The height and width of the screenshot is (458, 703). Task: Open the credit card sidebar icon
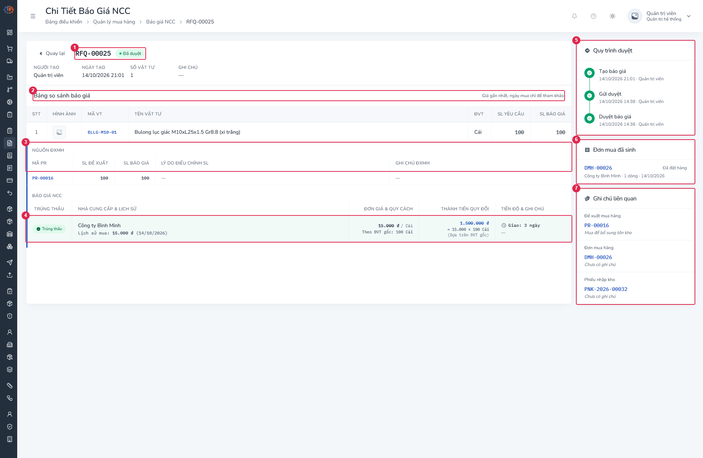click(x=10, y=181)
